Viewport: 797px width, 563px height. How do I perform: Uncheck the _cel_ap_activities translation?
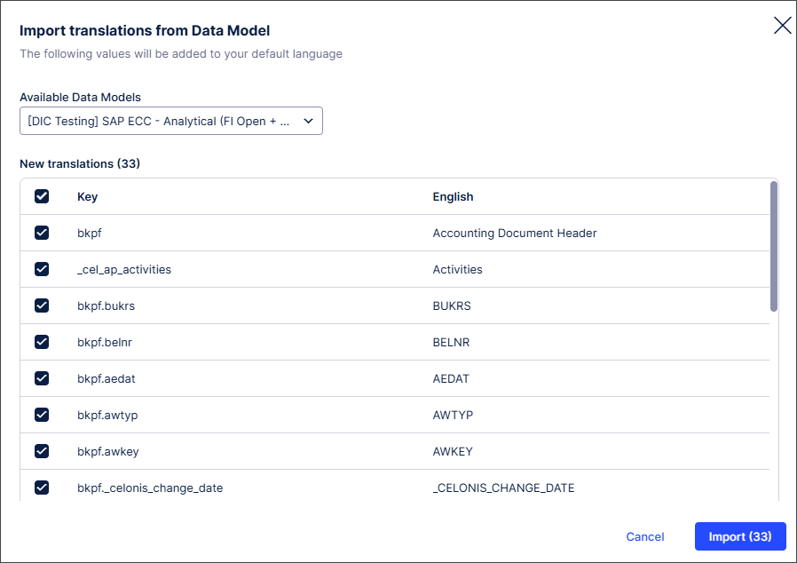point(42,269)
